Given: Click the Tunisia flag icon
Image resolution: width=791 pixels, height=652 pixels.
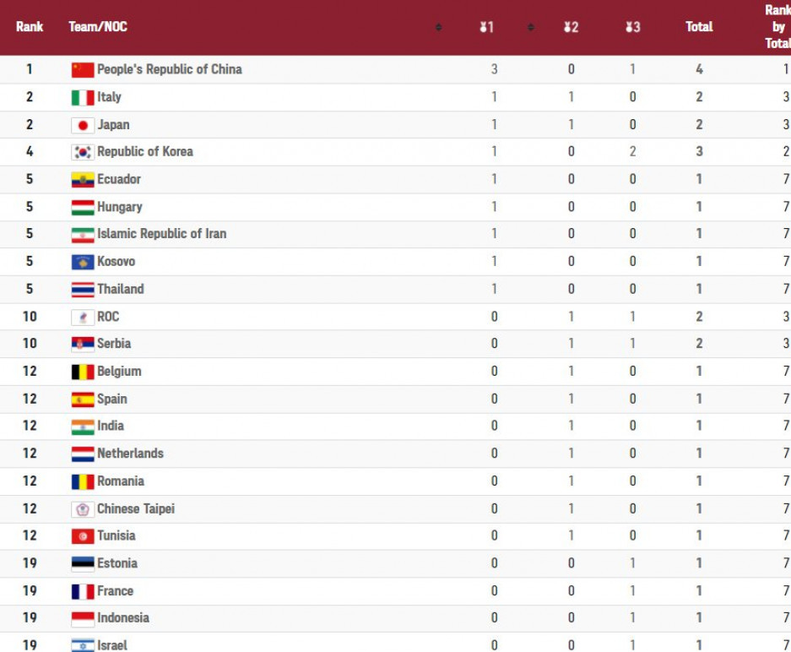Looking at the screenshot, I should coord(83,536).
